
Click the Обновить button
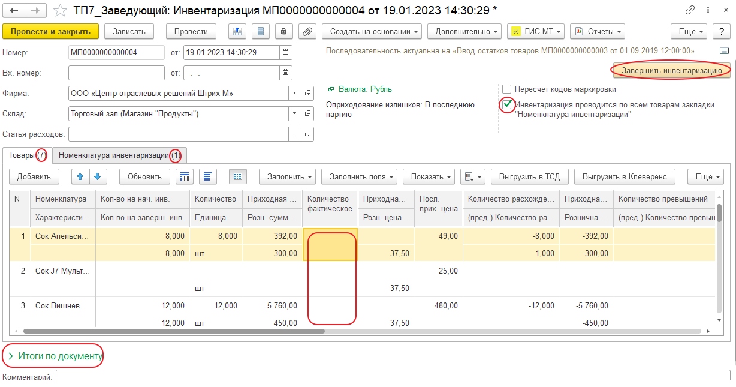145,176
